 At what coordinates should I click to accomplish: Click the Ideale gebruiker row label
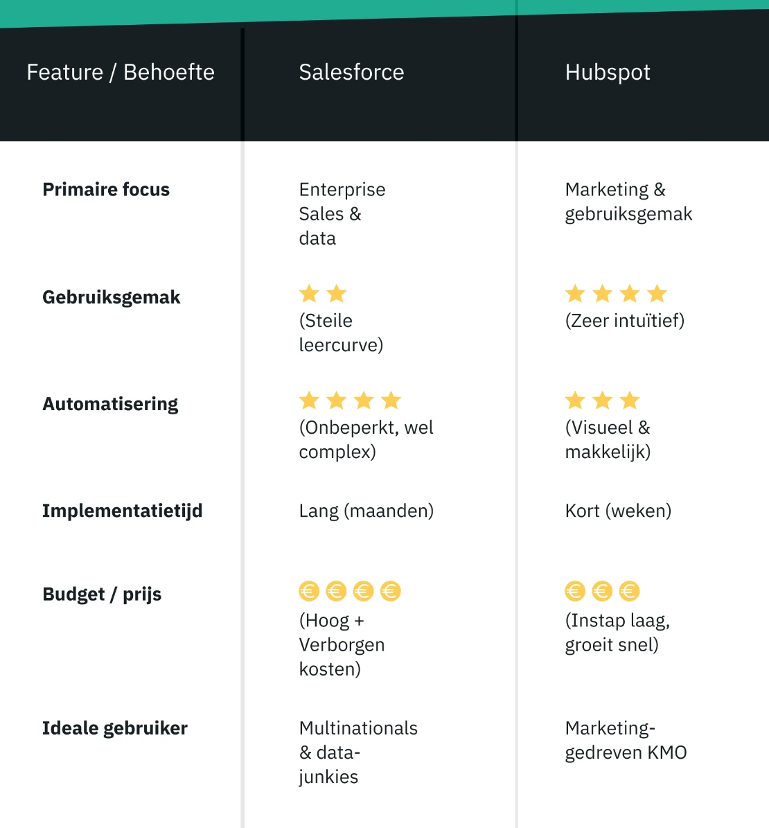click(x=115, y=728)
